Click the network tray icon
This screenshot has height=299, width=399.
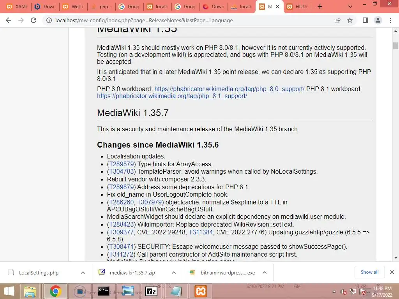pos(353,292)
